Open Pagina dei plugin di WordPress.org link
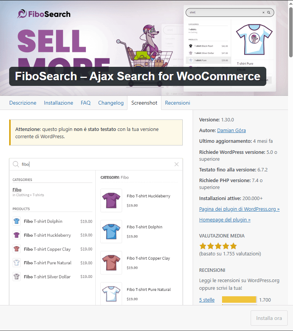Screen dimensions: 293x331 pos(239,209)
